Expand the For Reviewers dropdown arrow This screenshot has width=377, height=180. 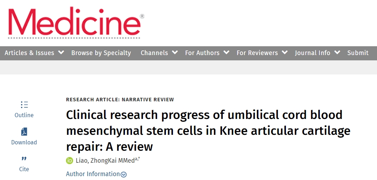[x=285, y=53]
